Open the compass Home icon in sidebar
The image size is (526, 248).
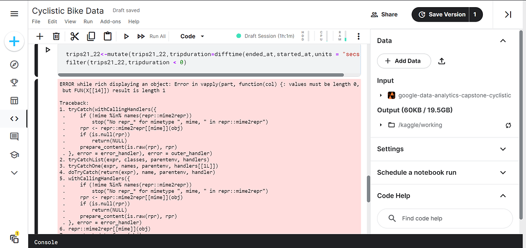click(x=14, y=65)
